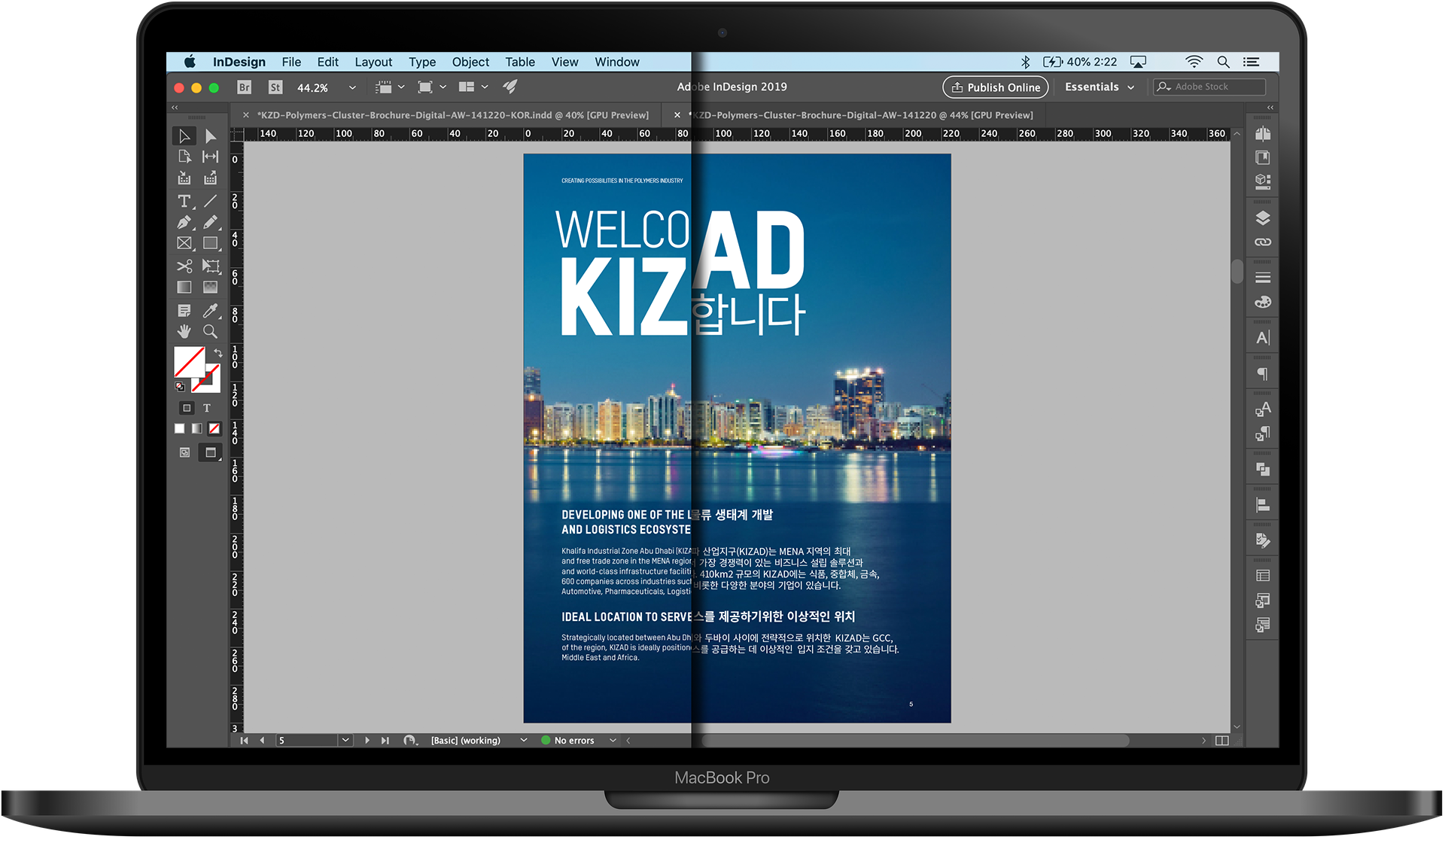Expand the Screen Mode dropdown
The image size is (1445, 858).
click(x=443, y=87)
